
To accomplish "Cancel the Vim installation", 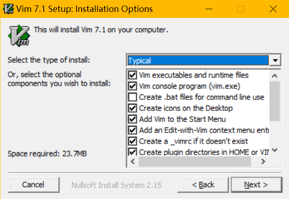I will point(33,184).
